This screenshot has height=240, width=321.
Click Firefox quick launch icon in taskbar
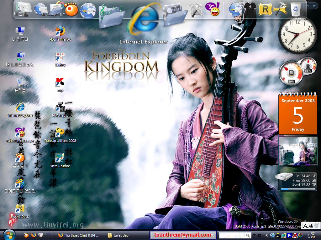pyautogui.click(x=34, y=235)
